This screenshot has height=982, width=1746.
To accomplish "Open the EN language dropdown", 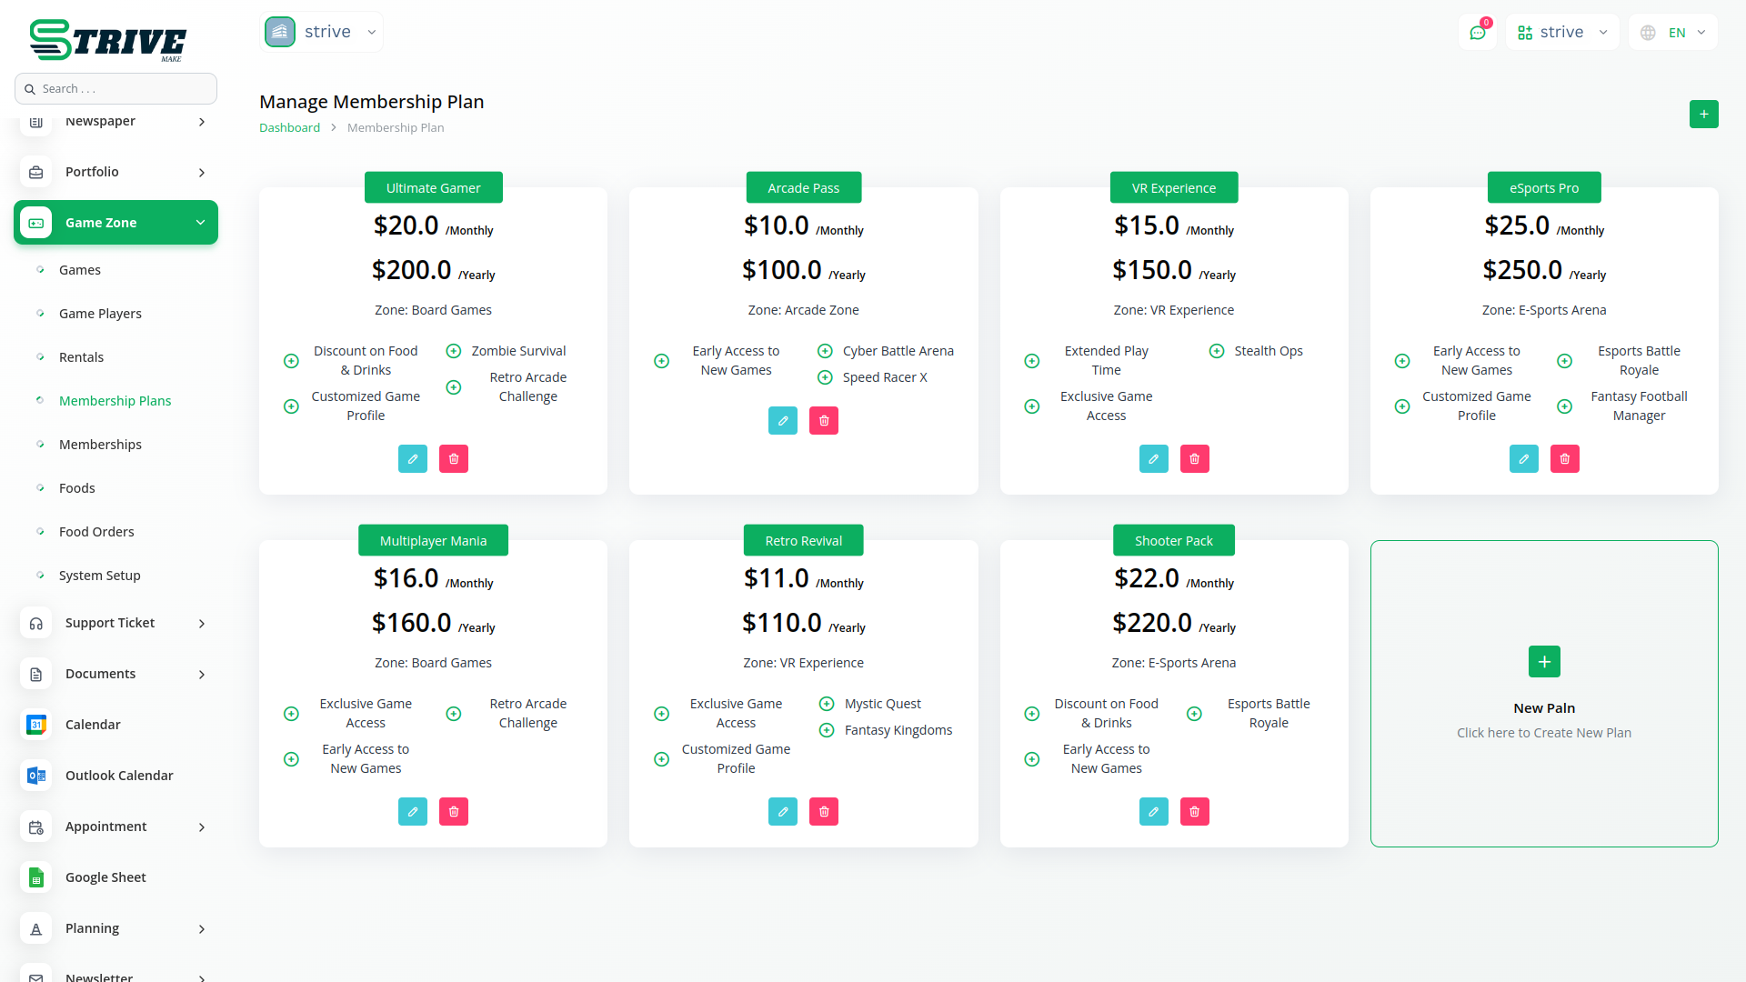I will (x=1674, y=33).
